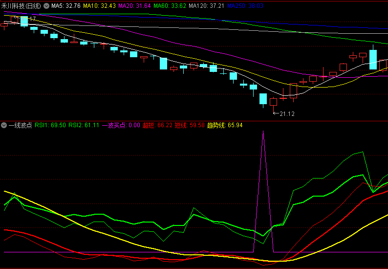Click the magenta buy-point spike peak
The width and height of the screenshot is (388, 269).
click(x=263, y=131)
